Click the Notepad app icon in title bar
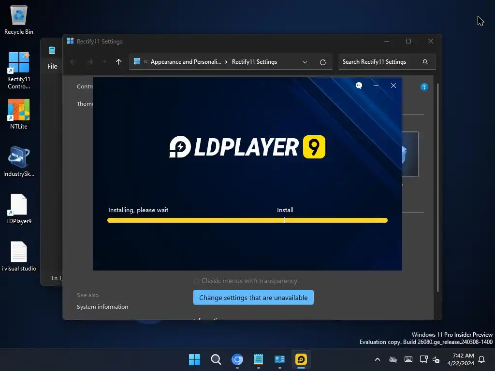Screen dimensions: 495x371 tap(52, 50)
